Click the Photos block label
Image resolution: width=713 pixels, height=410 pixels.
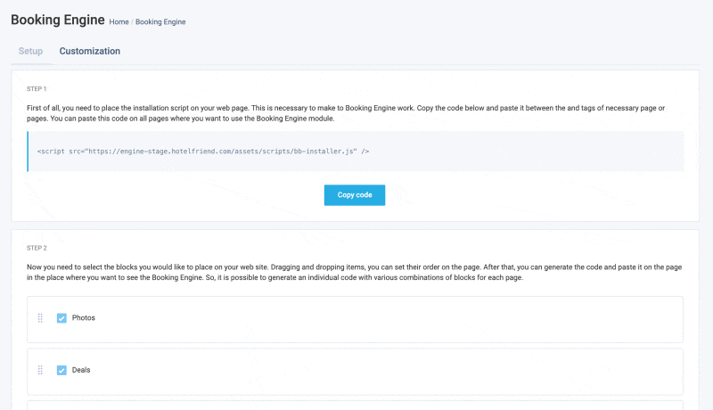84,317
